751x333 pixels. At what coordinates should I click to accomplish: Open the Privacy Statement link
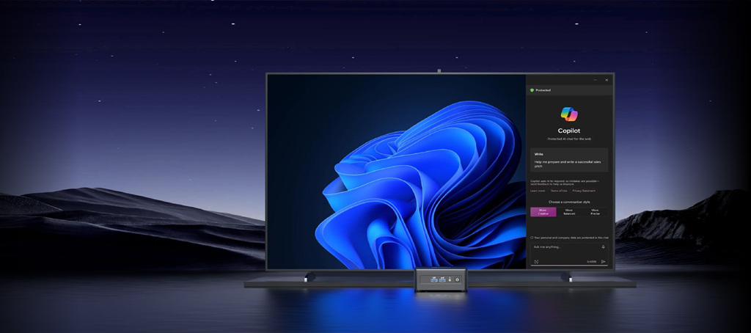[585, 191]
